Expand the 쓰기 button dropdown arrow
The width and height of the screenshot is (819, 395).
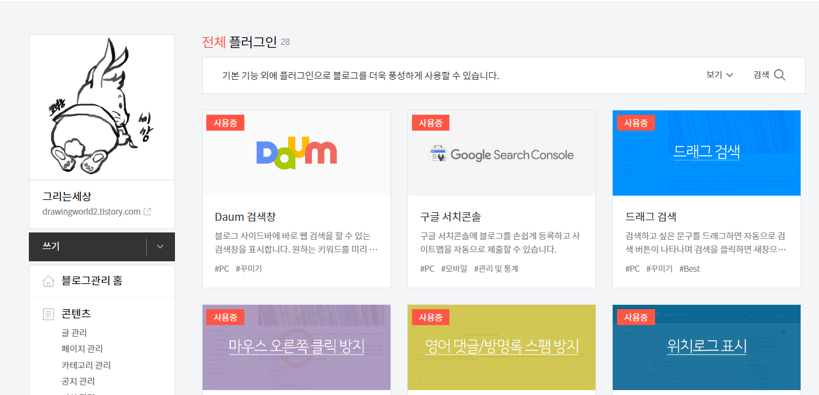click(160, 247)
